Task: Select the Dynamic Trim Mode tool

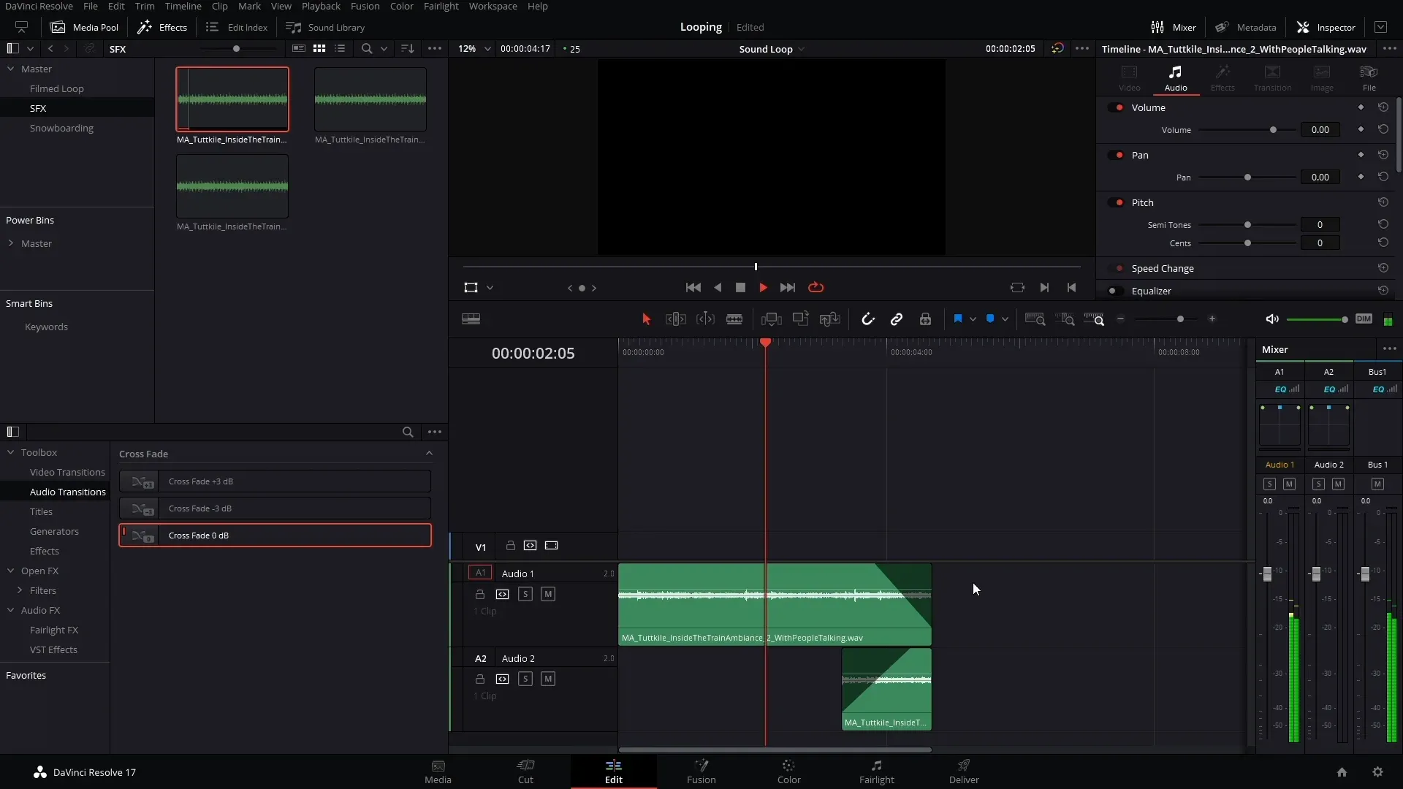Action: (705, 319)
